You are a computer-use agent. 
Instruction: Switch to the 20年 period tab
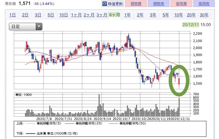[x=191, y=15]
